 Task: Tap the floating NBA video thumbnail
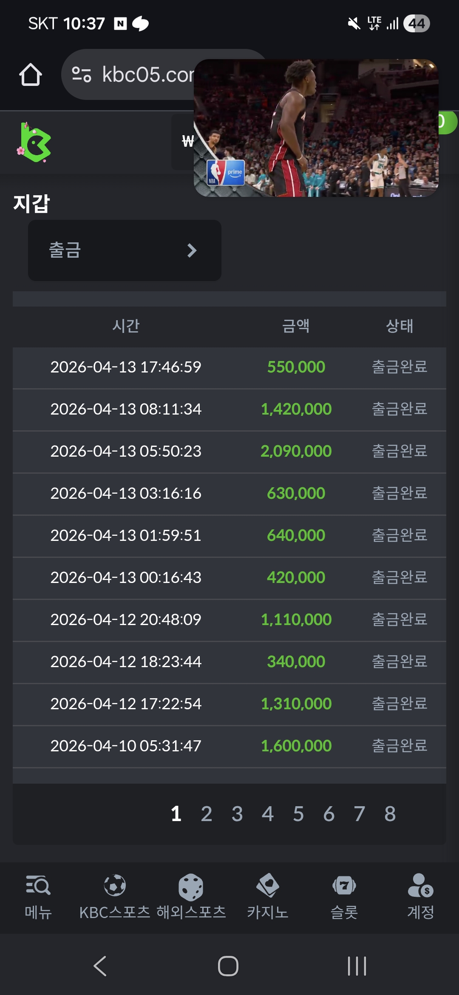click(x=316, y=128)
